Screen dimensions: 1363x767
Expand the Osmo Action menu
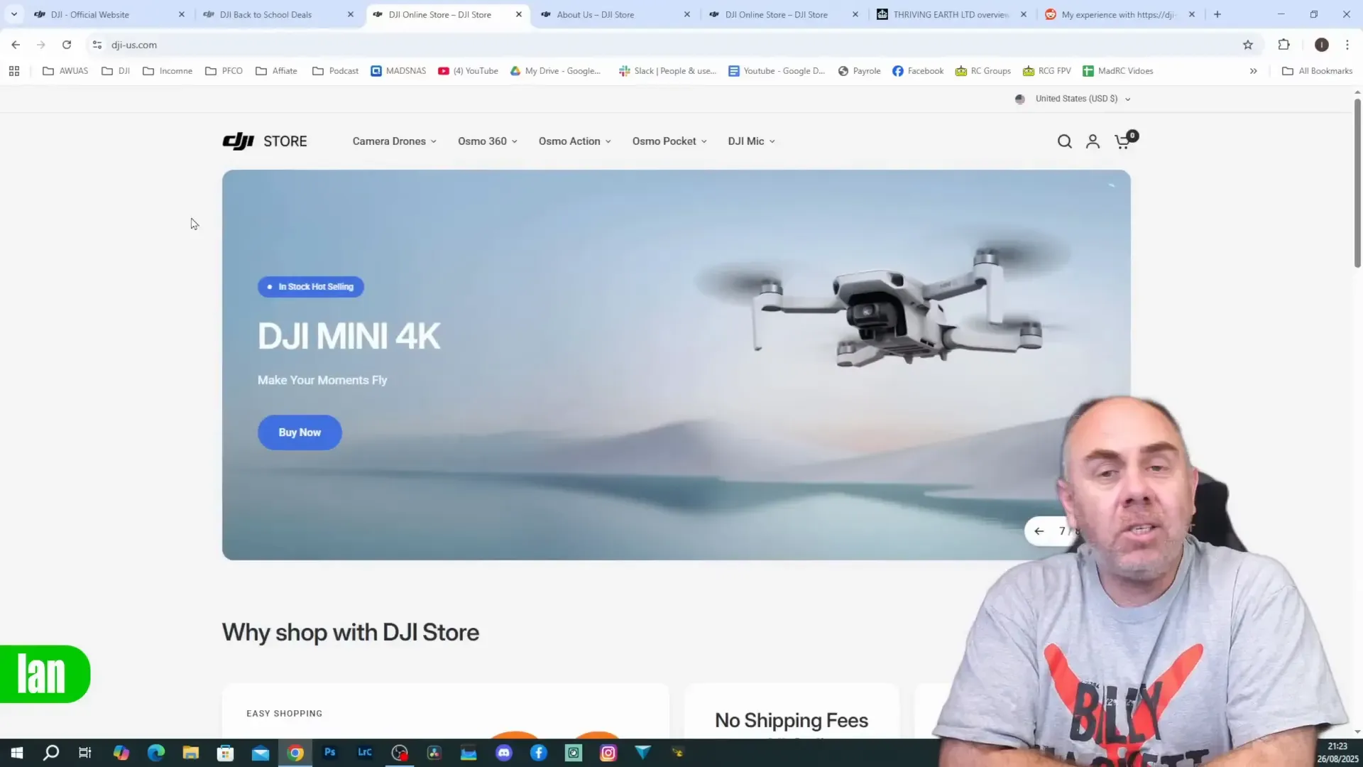[x=575, y=141]
